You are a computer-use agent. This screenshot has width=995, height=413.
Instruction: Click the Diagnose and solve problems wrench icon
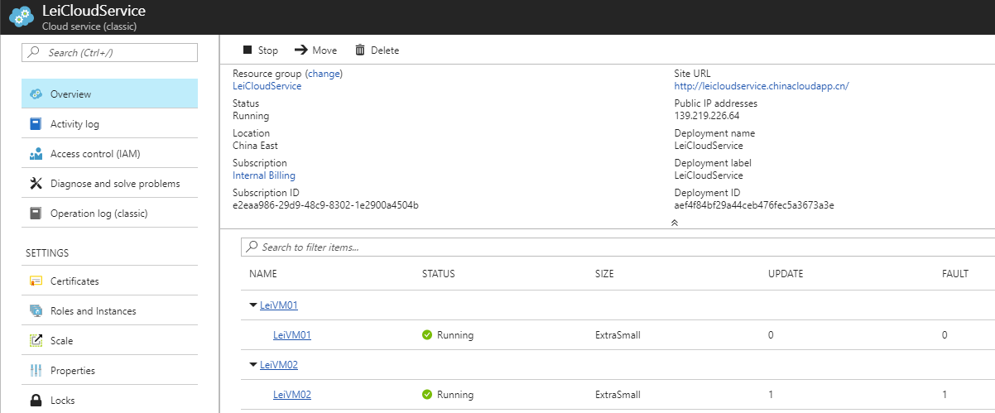(36, 184)
